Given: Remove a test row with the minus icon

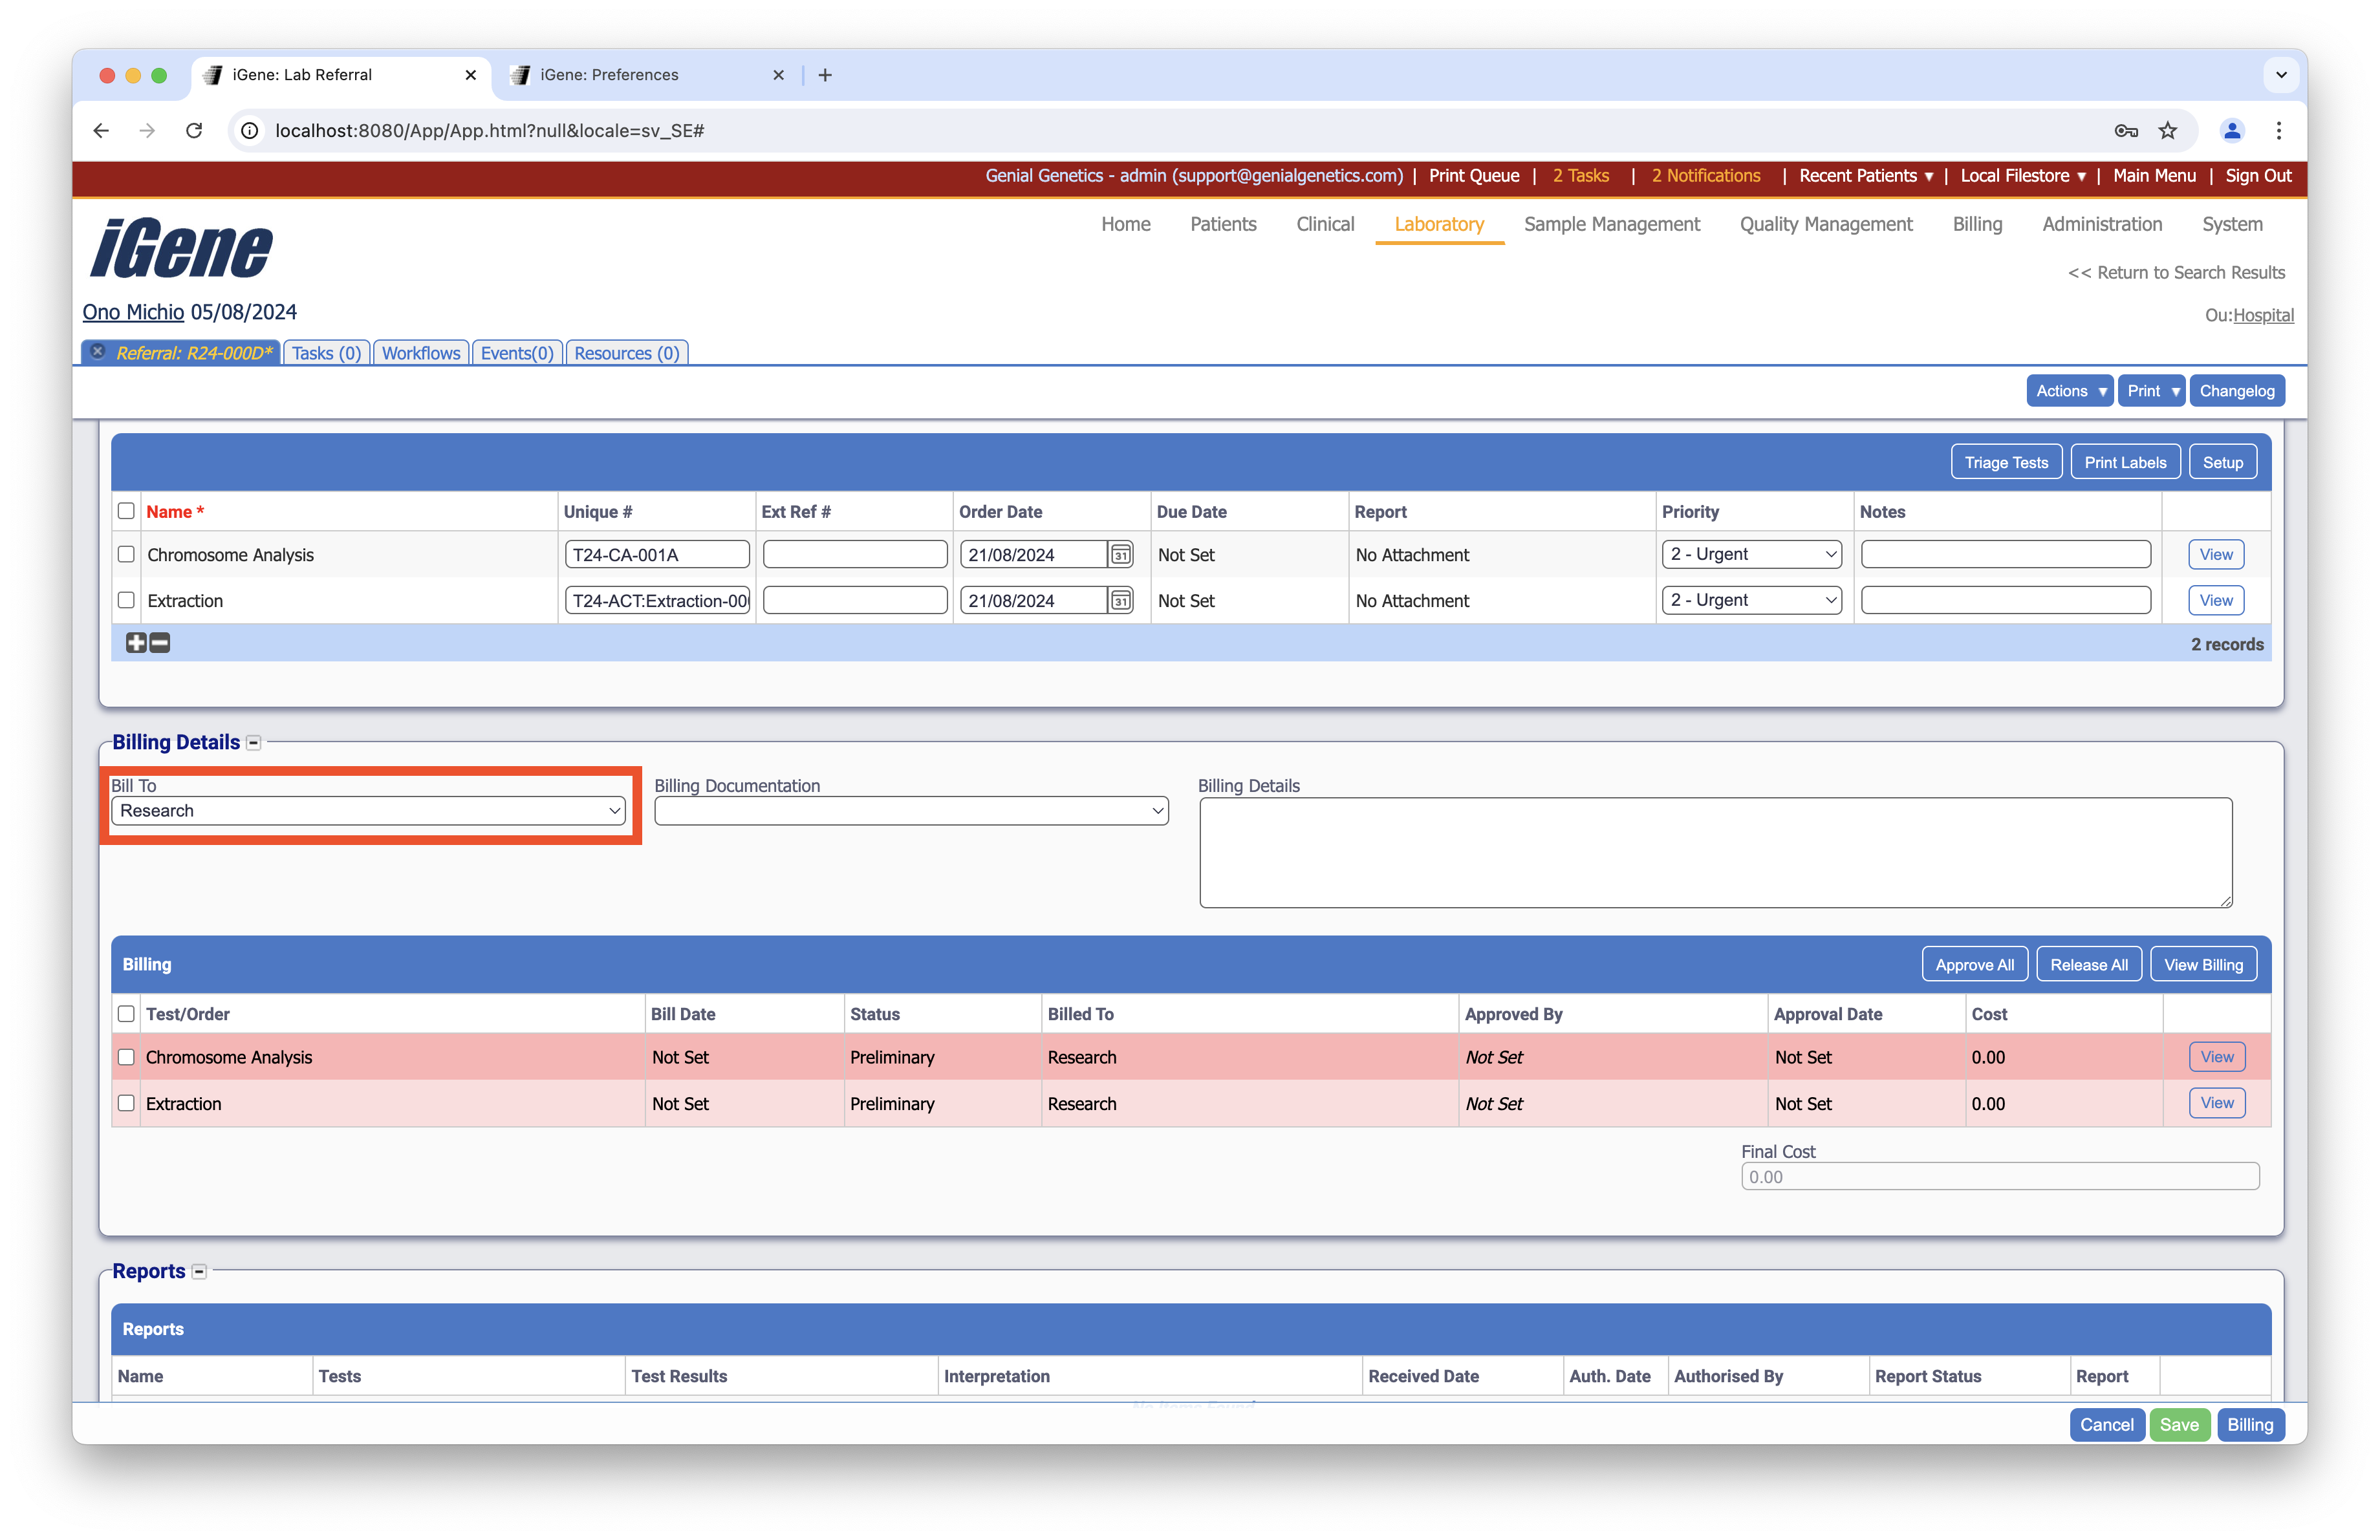Looking at the screenshot, I should 159,643.
